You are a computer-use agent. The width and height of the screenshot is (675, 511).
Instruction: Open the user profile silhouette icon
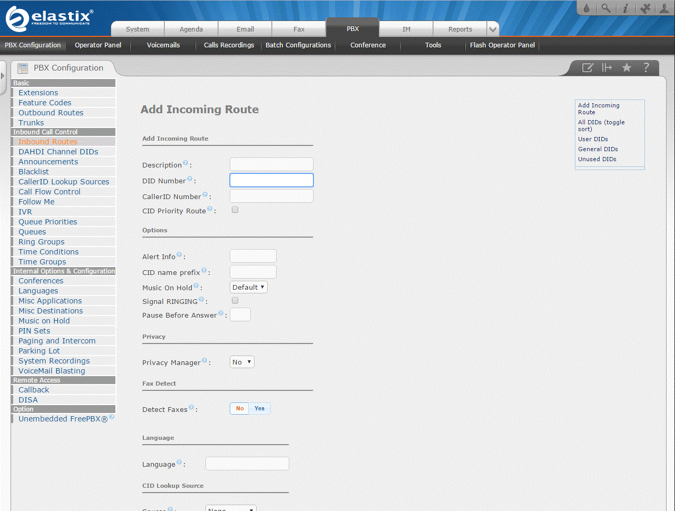pyautogui.click(x=664, y=8)
